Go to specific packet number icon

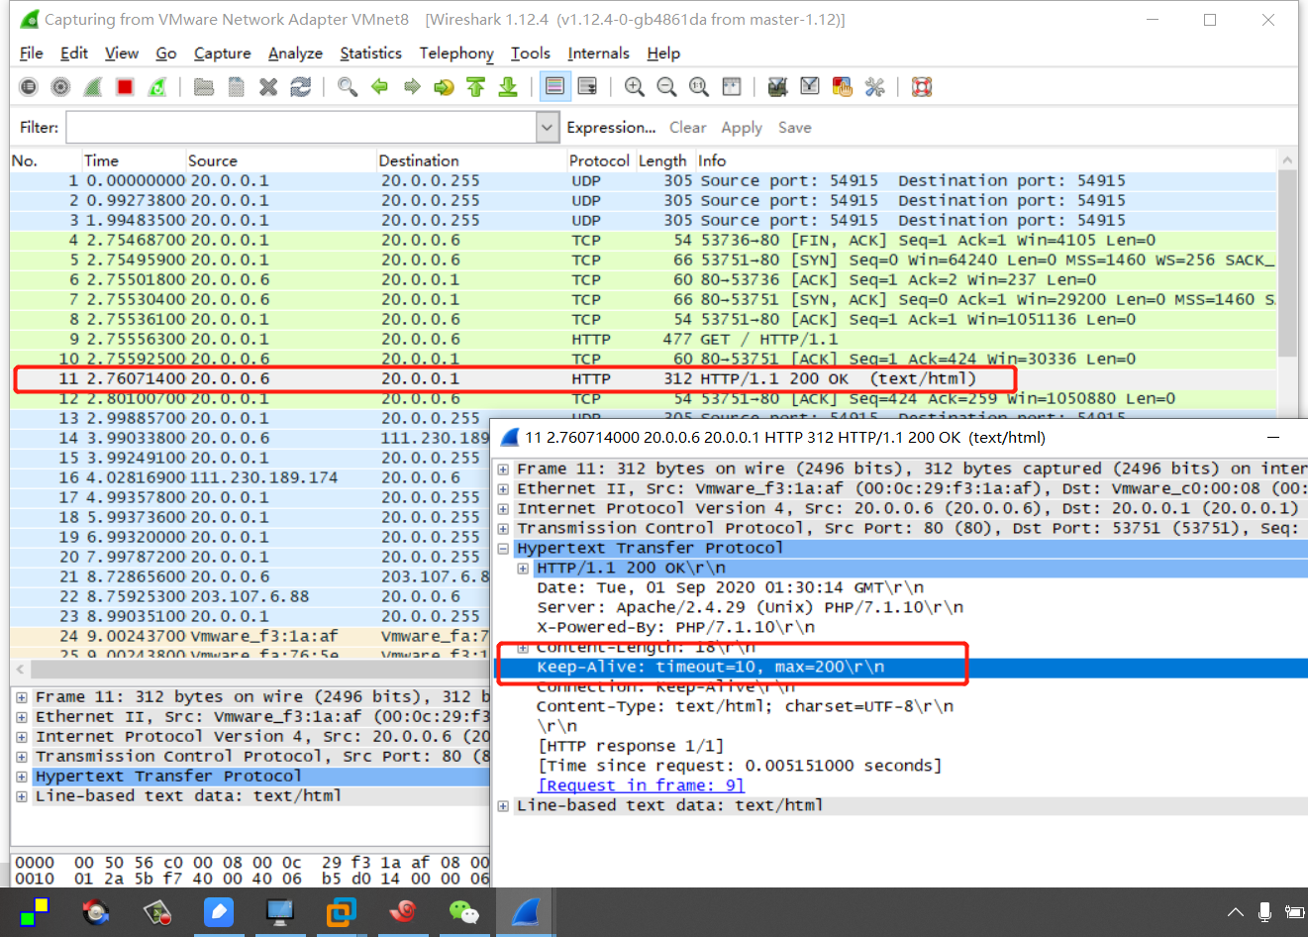tap(444, 87)
